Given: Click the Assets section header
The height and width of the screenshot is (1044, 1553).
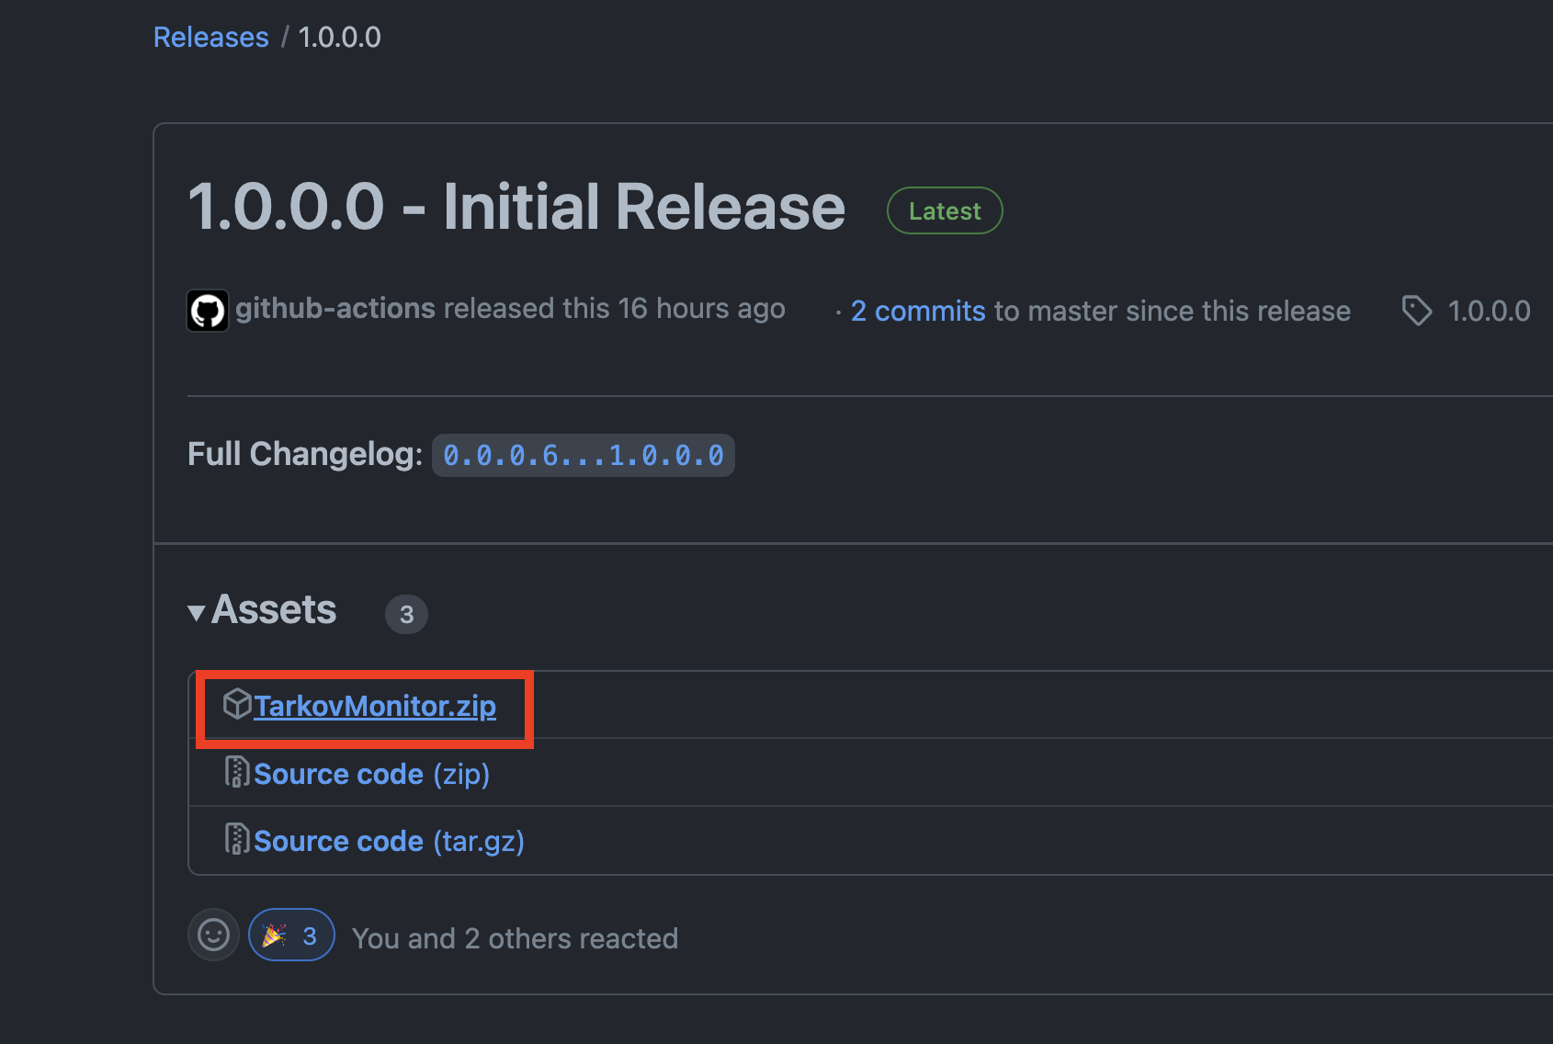Looking at the screenshot, I should pos(274,609).
